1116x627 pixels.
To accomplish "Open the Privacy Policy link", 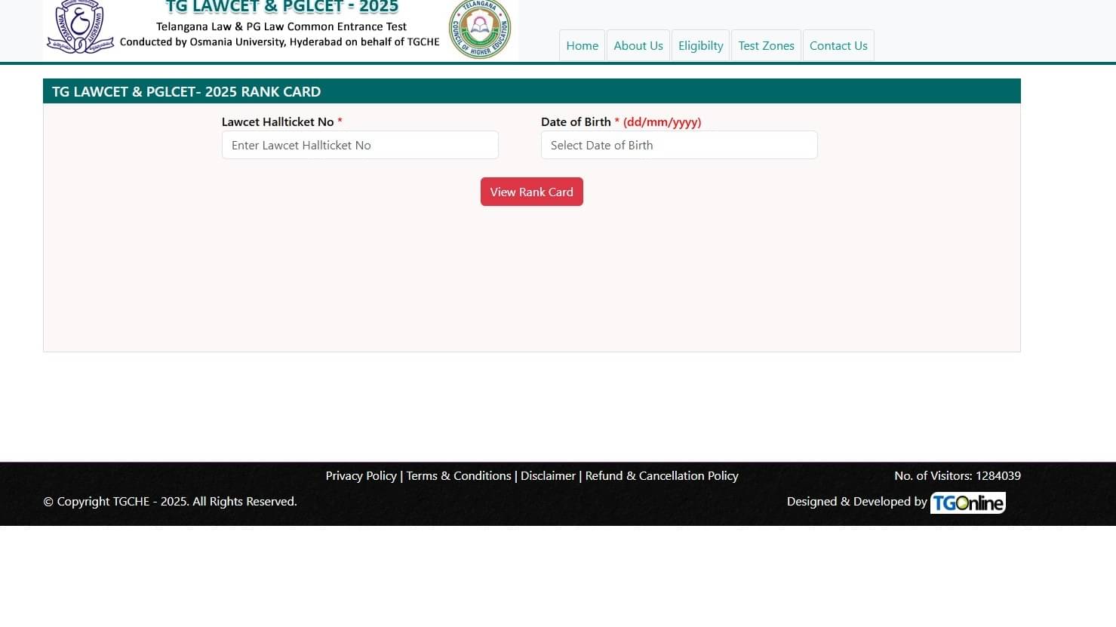I will tap(361, 475).
